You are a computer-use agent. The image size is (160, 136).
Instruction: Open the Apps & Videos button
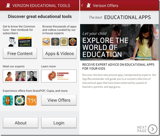60,54
